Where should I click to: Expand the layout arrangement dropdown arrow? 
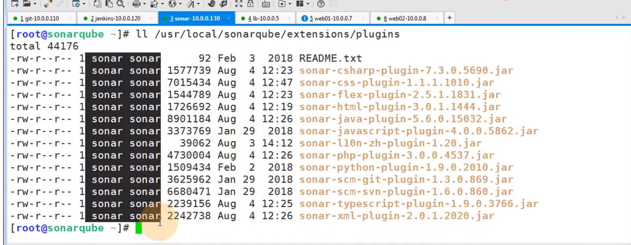click(309, 4)
